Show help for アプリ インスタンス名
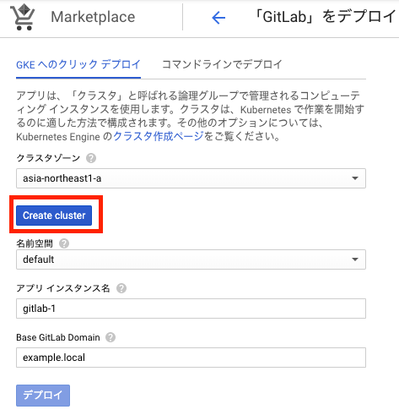The height and width of the screenshot is (415, 399). [121, 288]
